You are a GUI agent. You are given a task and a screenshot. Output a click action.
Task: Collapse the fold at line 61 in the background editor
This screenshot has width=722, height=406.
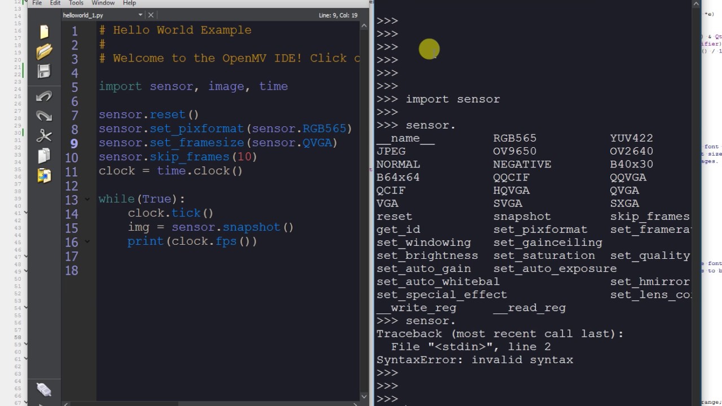26,359
